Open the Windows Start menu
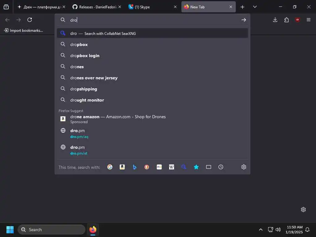Viewport: 316px width, 237px height. point(10,230)
